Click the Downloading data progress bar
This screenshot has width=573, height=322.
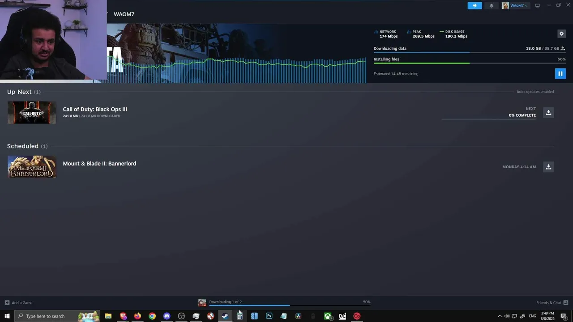pos(470,53)
